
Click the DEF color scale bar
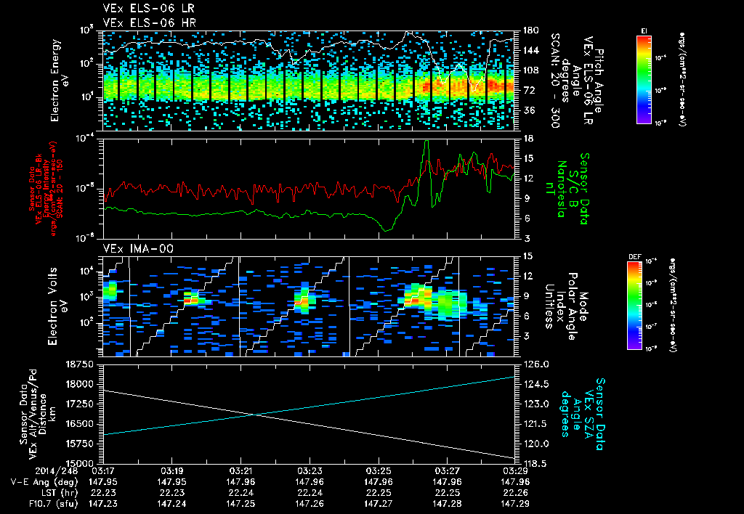[634, 306]
